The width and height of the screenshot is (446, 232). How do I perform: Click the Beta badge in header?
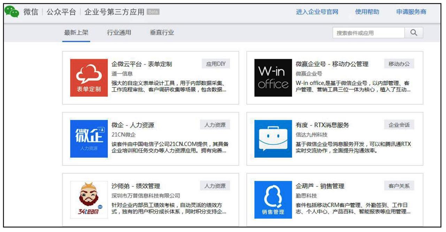(x=153, y=12)
